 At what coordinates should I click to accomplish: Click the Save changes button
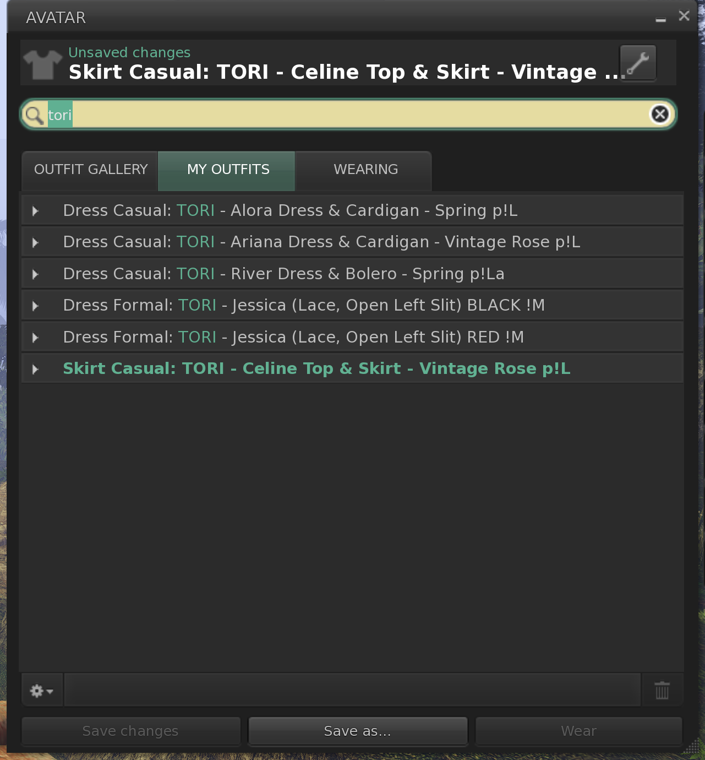pyautogui.click(x=131, y=731)
